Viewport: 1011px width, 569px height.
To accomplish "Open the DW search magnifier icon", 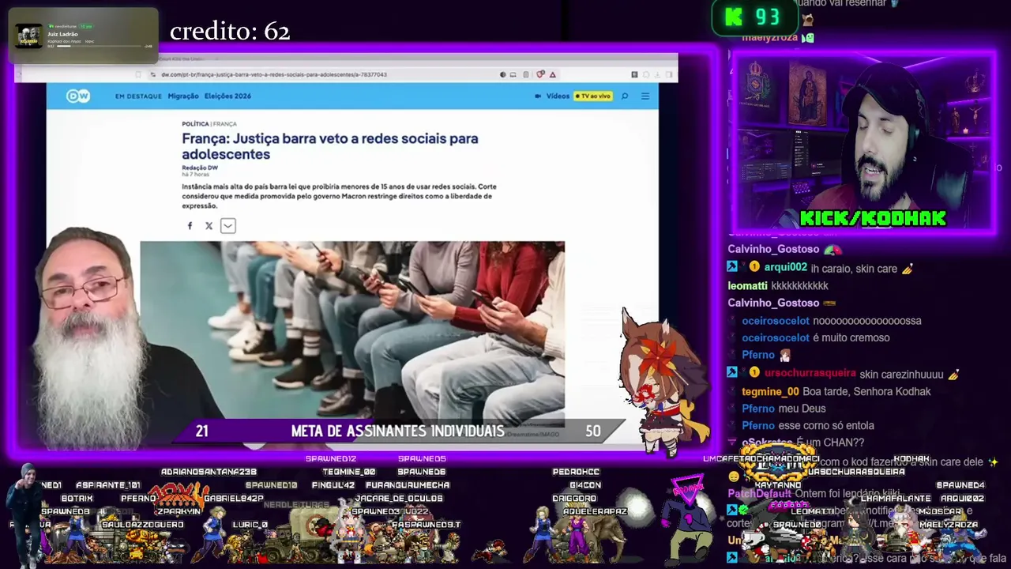I will click(x=624, y=96).
